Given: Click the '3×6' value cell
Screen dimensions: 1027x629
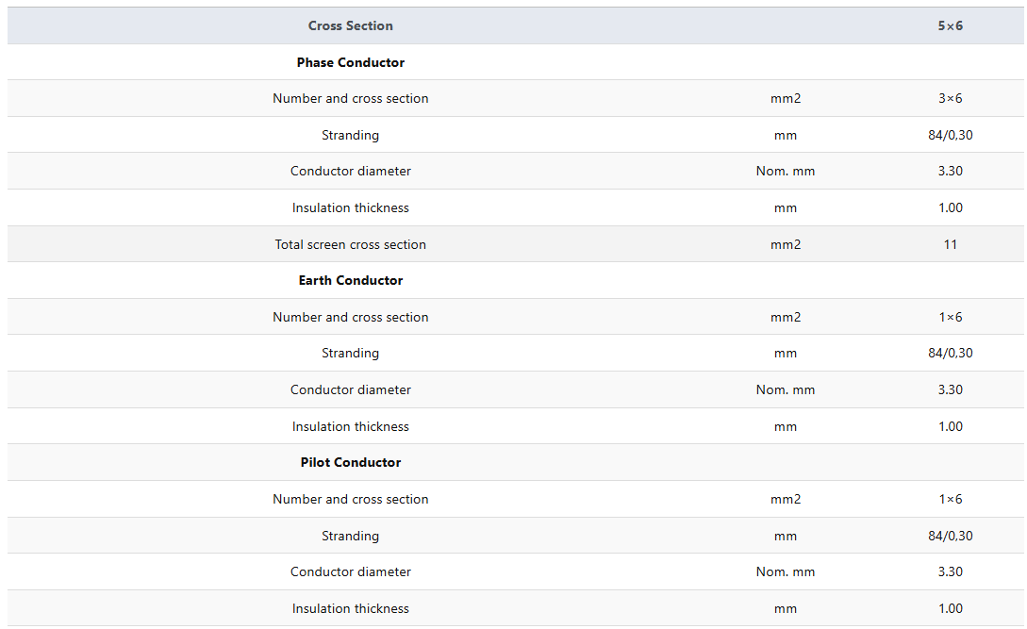Looking at the screenshot, I should 950,98.
